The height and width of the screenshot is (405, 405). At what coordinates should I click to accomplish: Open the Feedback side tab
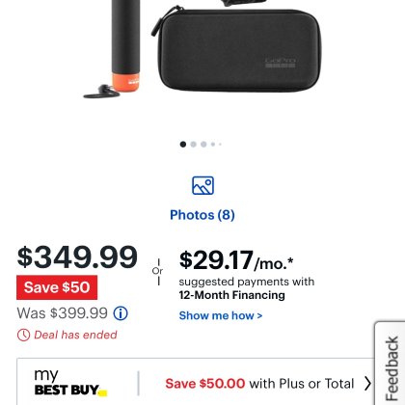[390, 364]
